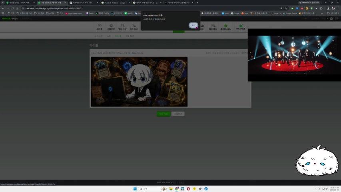Bookmark this page with the star icon
This screenshot has height=192, width=341.
[x=286, y=8]
